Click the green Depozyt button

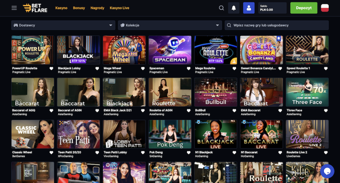[304, 8]
